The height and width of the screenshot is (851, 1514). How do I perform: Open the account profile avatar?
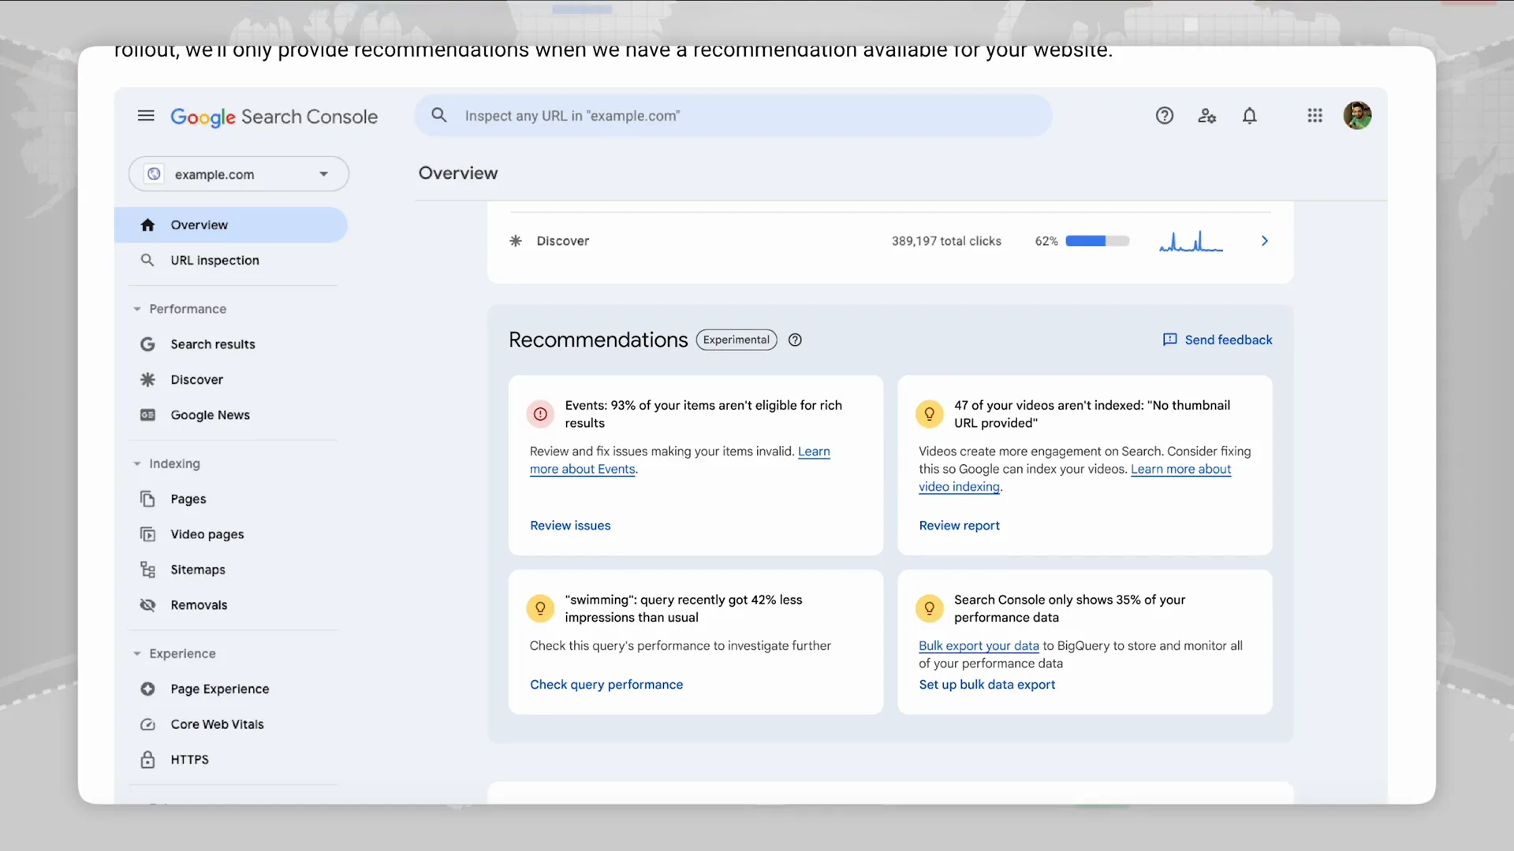click(1357, 116)
